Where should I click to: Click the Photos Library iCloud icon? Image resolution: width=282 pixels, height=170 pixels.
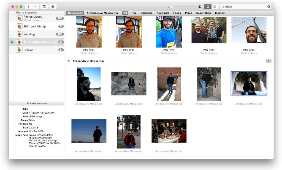coord(19,18)
